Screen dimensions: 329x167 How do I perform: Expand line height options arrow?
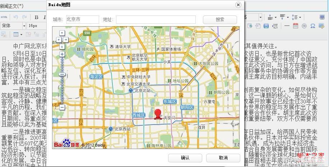(300, 17)
